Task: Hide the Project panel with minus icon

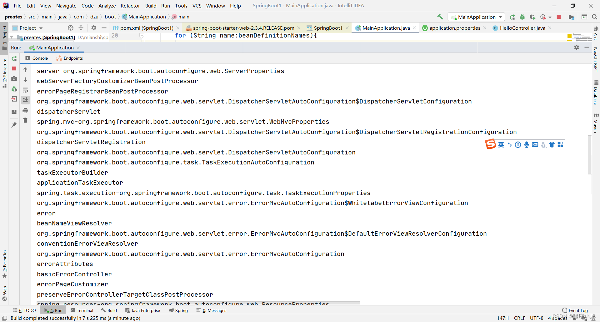Action: coord(104,28)
